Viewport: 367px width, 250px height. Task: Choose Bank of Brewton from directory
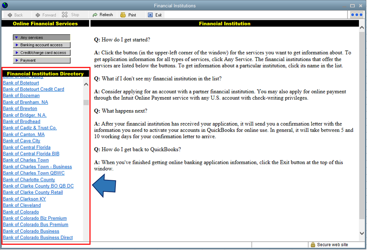(x=20, y=109)
